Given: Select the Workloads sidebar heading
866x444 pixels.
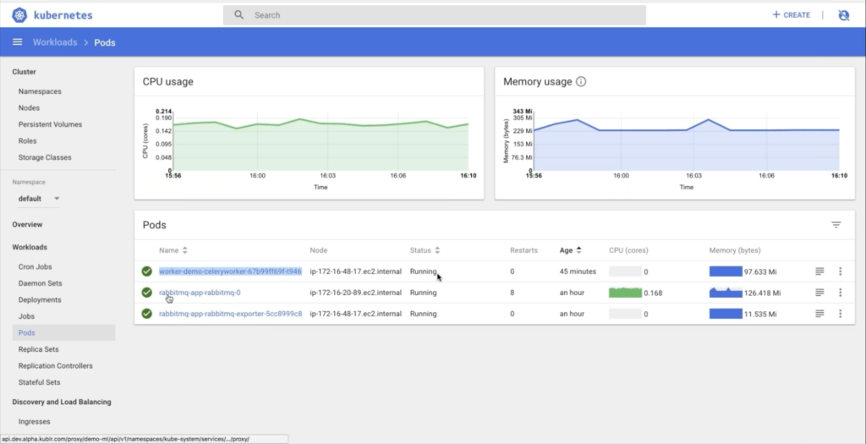Looking at the screenshot, I should [30, 247].
